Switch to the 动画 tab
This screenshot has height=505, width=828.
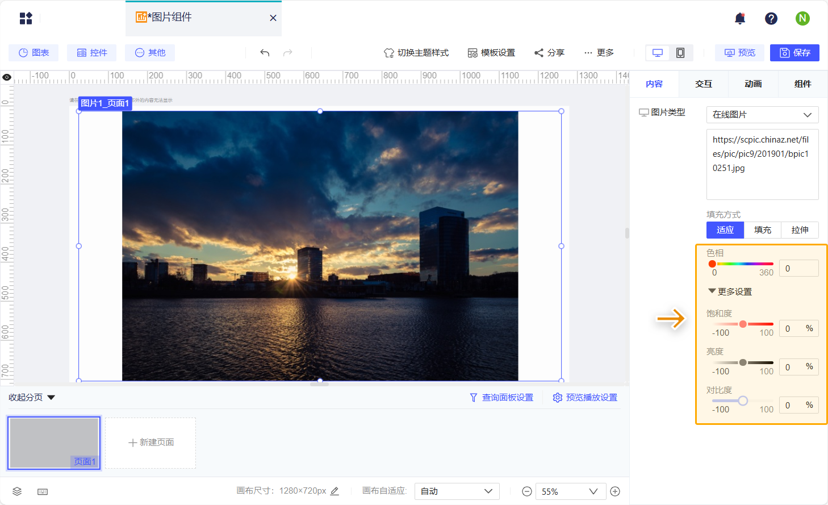[x=753, y=84]
